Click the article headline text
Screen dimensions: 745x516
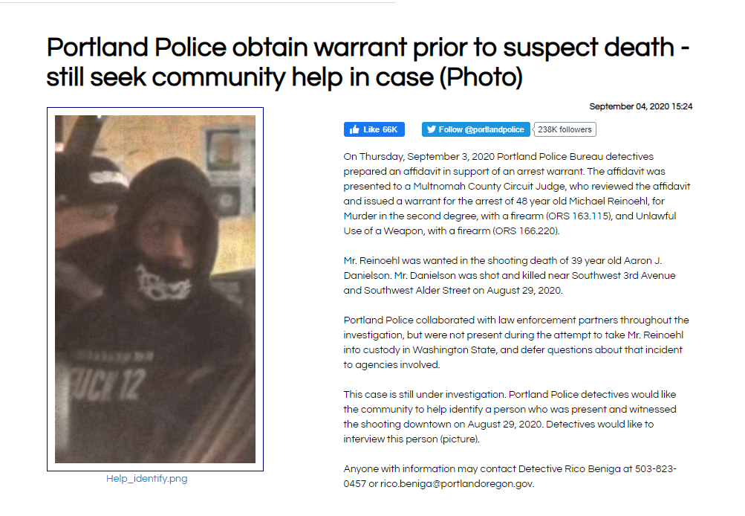tap(368, 62)
